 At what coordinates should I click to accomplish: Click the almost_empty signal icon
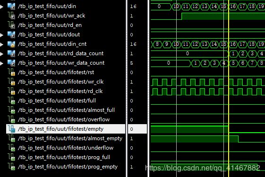pos(12,138)
